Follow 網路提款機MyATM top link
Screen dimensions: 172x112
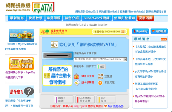pos(86,12)
